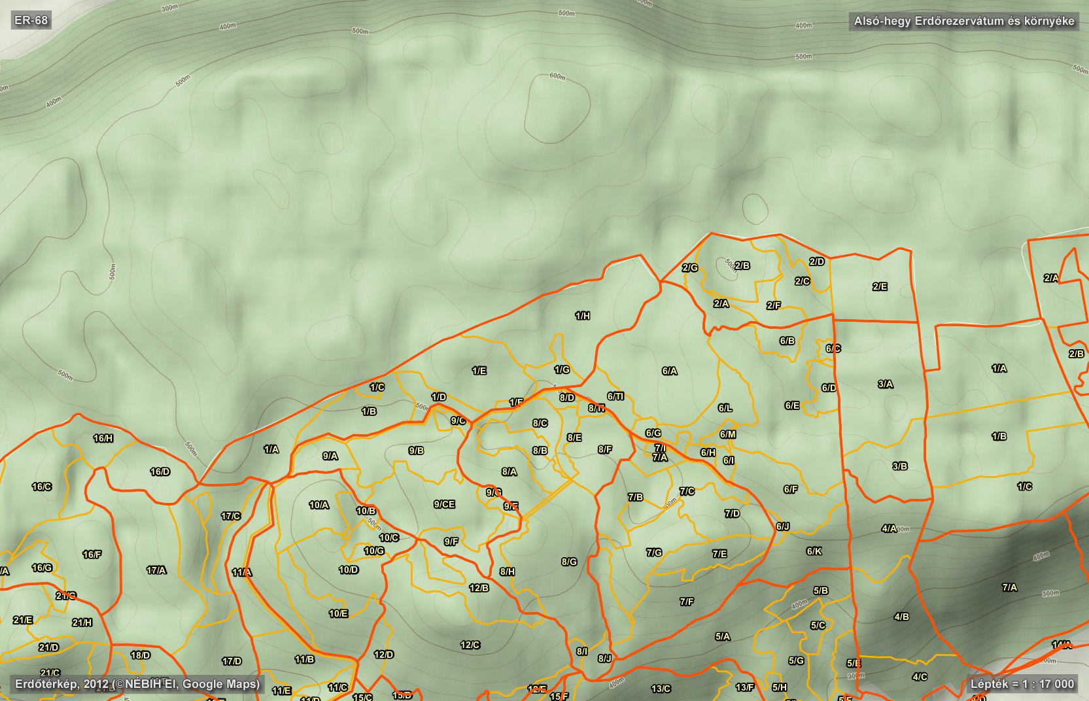Select forest parcel label 16/F

point(92,555)
